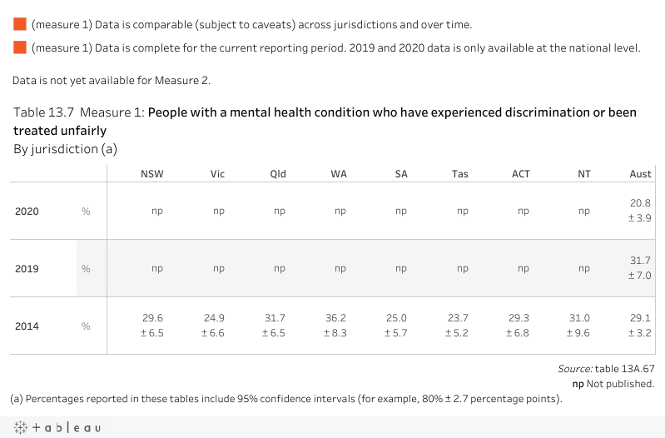Click the table 13A.67 source reference
The image size is (665, 438).
624,368
